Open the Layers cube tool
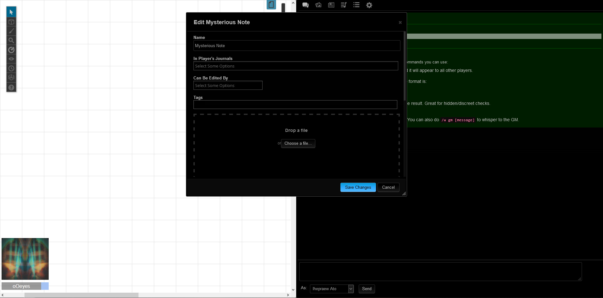The height and width of the screenshot is (298, 603). tap(11, 22)
